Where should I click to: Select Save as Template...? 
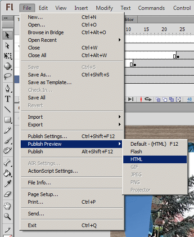72,82
